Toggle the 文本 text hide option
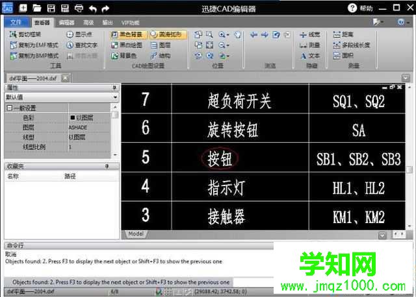Screen dimensions: 416x297 310,56
